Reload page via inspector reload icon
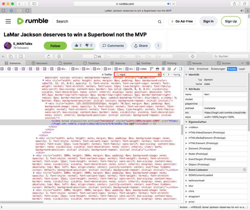The image size is (250, 210). 48,56
